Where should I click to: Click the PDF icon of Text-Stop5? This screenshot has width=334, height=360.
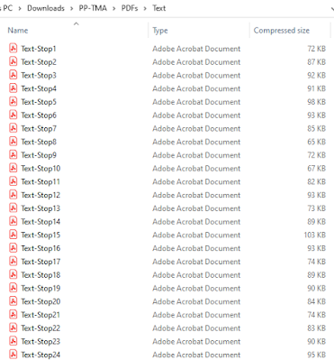tap(13, 101)
